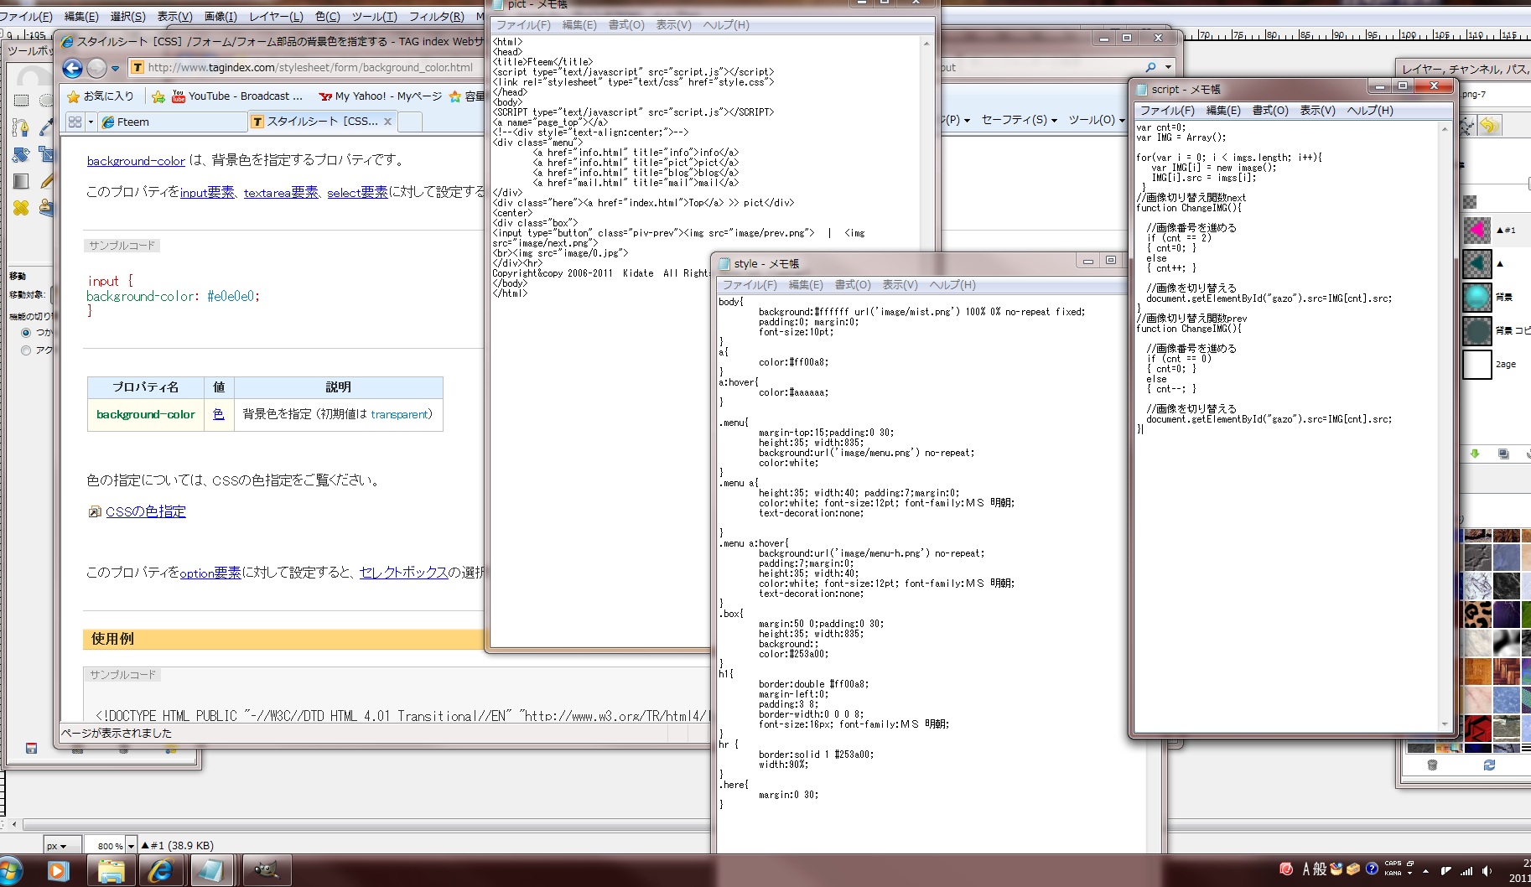Select GIMP blend gradient tool
The width and height of the screenshot is (1531, 887).
(x=21, y=181)
